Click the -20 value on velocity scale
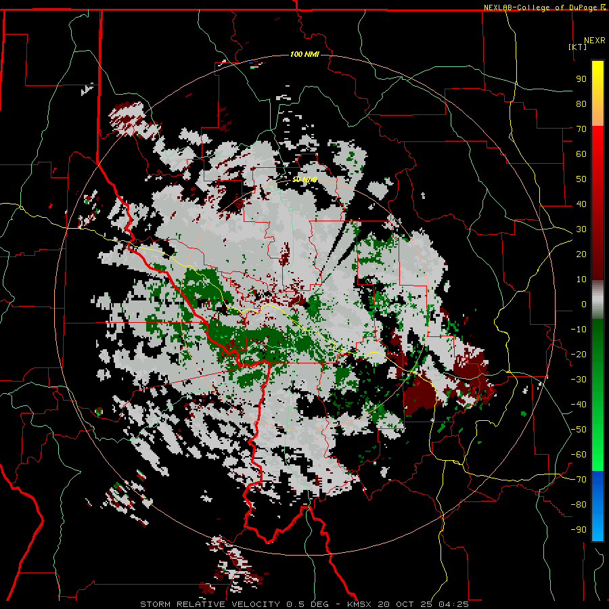The width and height of the screenshot is (609, 609). pos(579,355)
